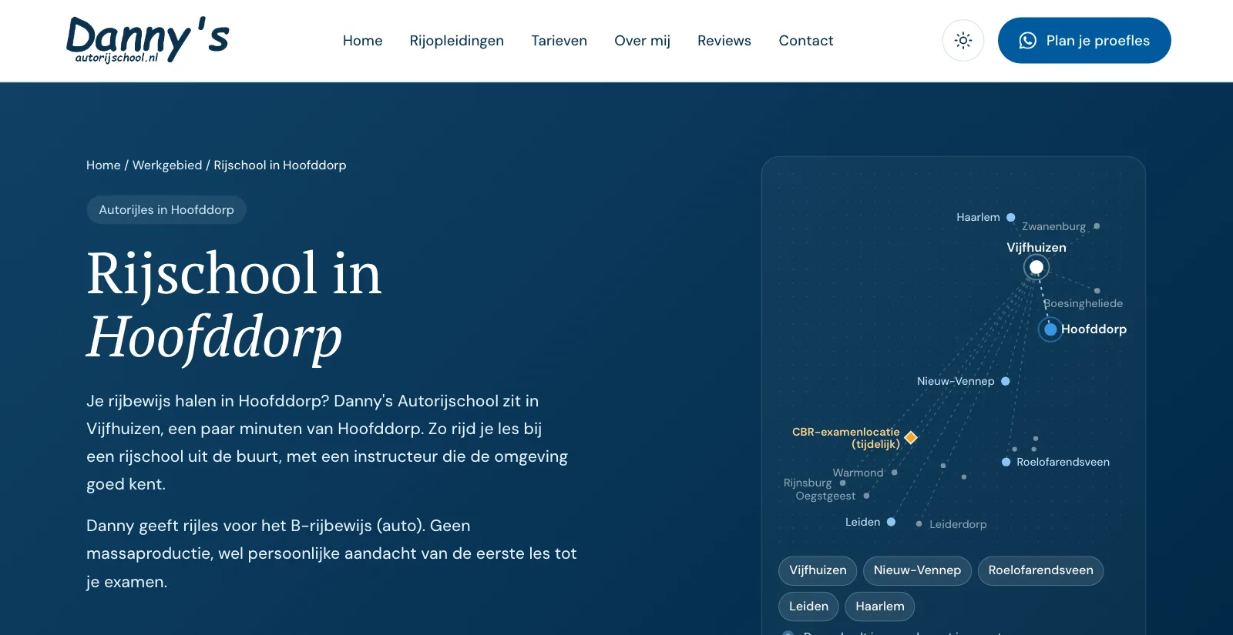Select the Autorijles in Hoofddorp badge
Screen dimensions: 1233x635
(x=166, y=210)
